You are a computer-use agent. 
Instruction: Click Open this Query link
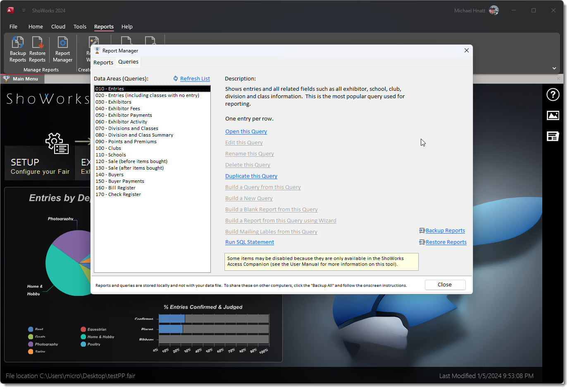tap(246, 132)
